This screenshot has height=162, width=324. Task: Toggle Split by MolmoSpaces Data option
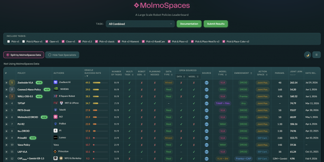tap(23, 55)
